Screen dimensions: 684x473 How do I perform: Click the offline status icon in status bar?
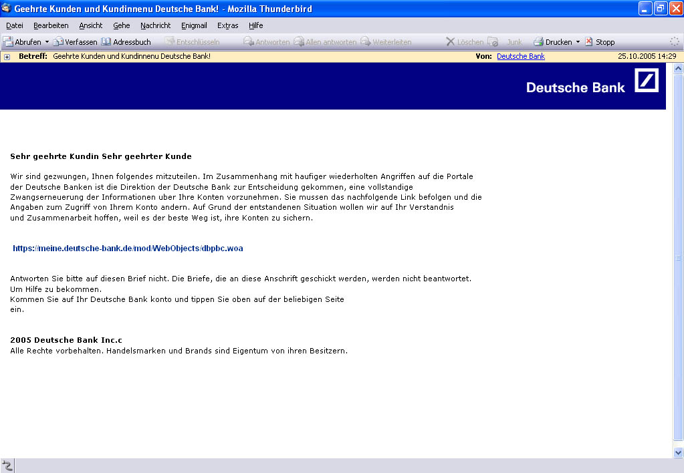coord(7,466)
